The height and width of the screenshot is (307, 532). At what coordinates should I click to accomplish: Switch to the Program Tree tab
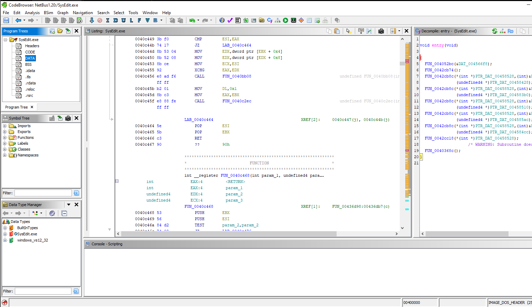coord(17,107)
